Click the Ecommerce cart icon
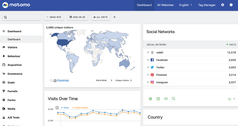Viewport: 238px width, 126px height. pos(4,74)
